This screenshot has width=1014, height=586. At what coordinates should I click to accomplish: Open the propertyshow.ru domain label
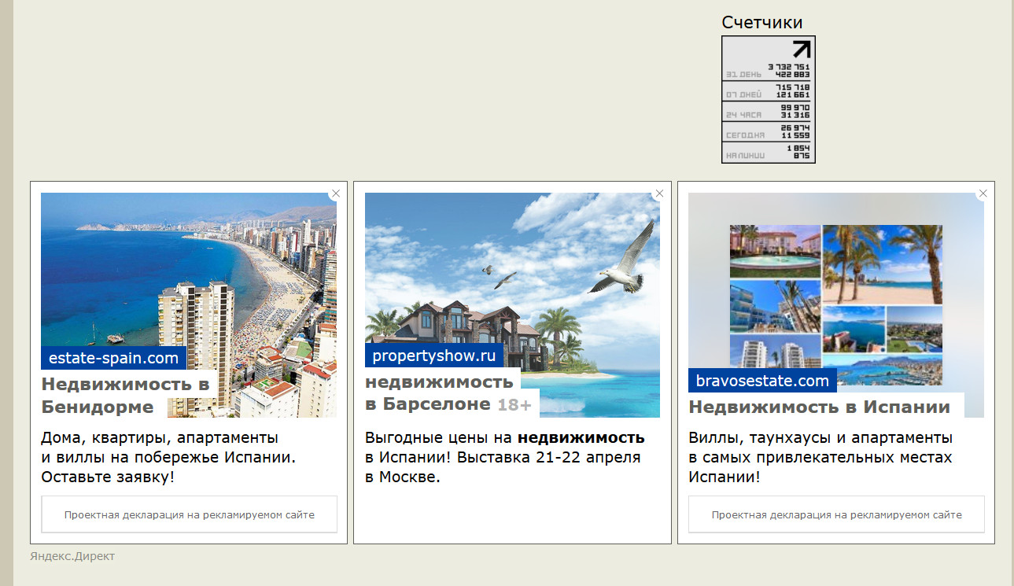[x=434, y=356]
